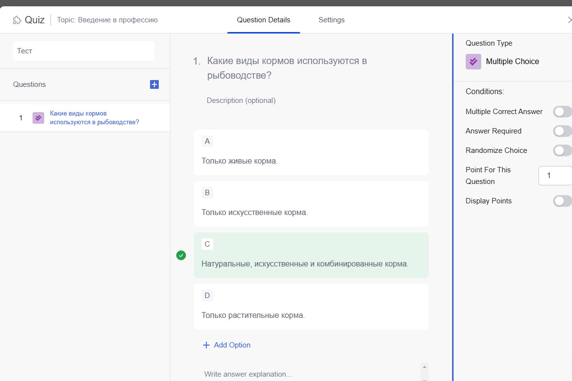
Task: Click the quiz title field 'Тест'
Action: (x=84, y=51)
